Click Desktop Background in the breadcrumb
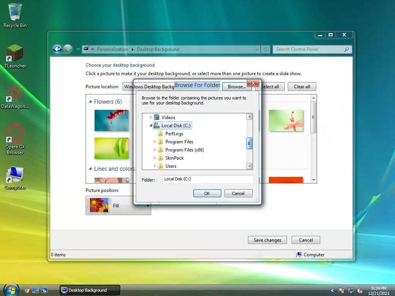 [x=158, y=49]
